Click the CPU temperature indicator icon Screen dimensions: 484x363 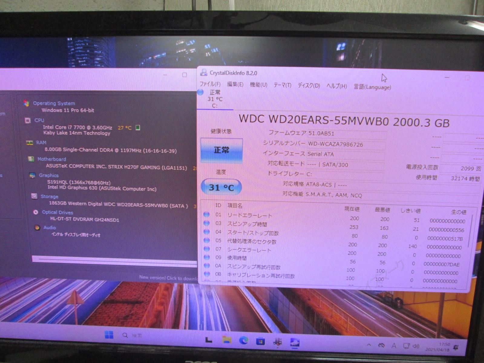[x=138, y=128]
